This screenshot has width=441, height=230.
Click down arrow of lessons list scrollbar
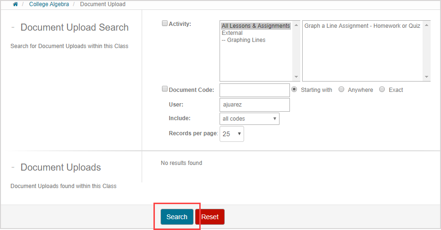[296, 77]
